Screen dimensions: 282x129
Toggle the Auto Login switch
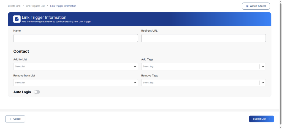37,92
